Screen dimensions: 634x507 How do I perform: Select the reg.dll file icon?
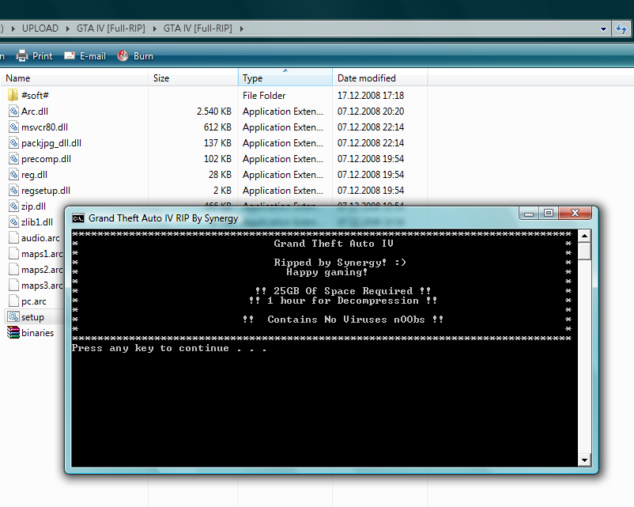pyautogui.click(x=13, y=174)
